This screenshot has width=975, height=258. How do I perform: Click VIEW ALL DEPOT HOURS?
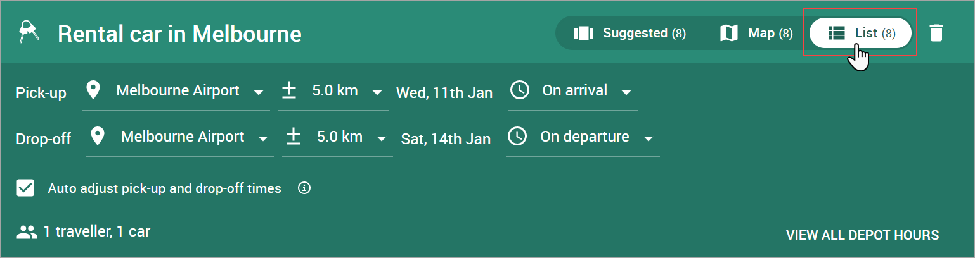point(862,235)
